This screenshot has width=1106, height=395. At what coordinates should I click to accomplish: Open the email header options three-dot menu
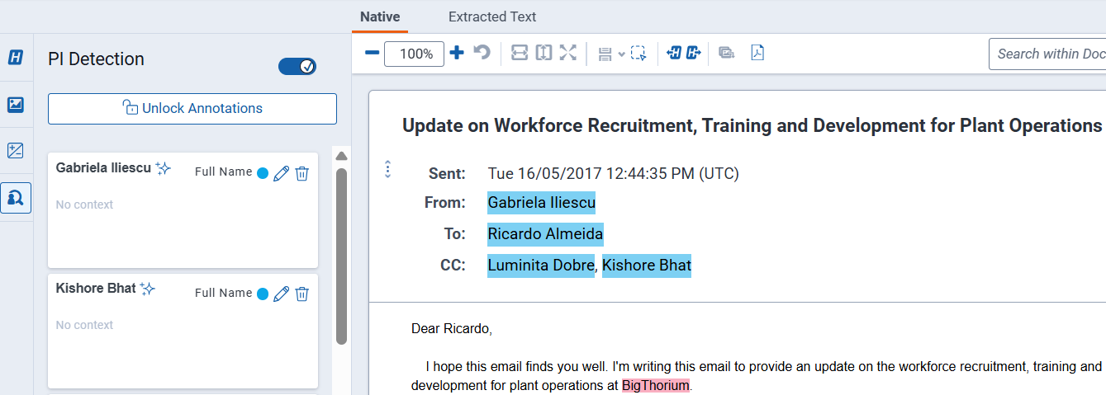click(387, 169)
